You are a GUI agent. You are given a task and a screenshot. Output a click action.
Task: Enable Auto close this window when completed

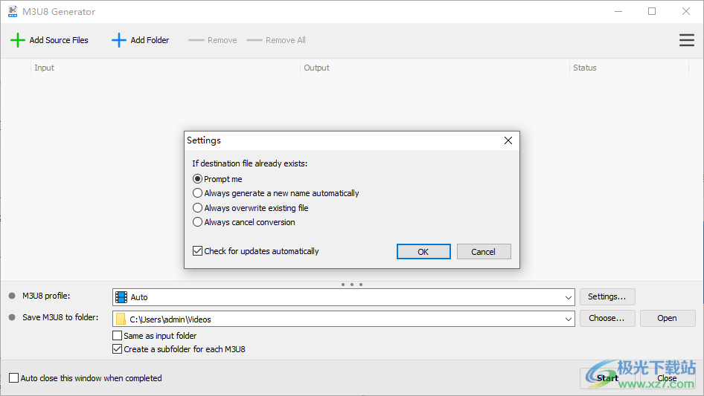(14, 378)
